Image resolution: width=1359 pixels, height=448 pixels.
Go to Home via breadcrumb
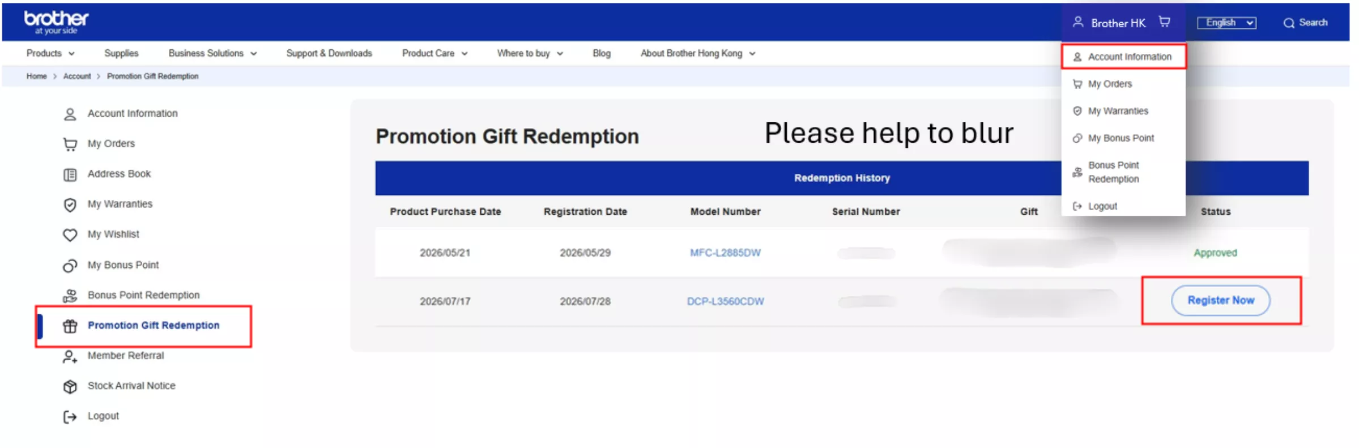(x=36, y=76)
